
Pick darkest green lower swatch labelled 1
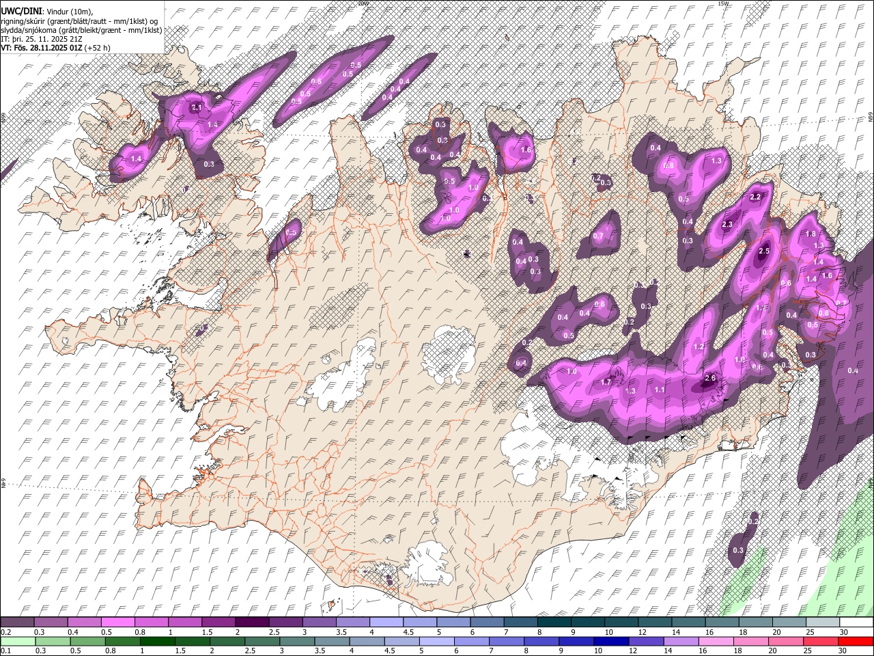158,641
